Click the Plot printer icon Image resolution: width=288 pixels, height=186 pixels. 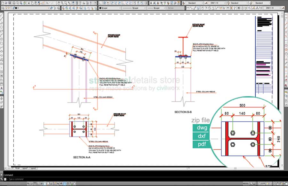[x=13, y=3]
